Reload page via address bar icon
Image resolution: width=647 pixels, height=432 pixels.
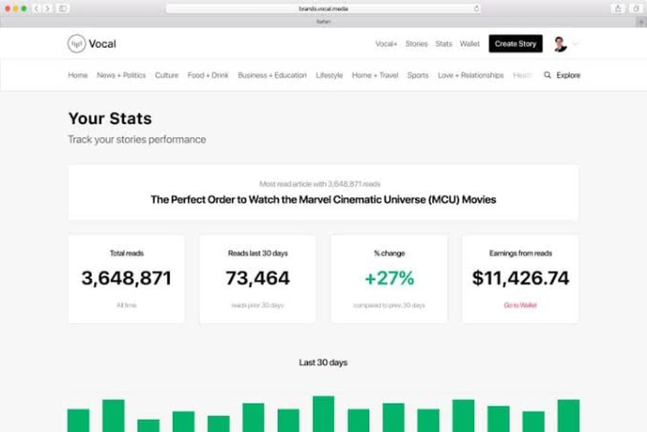pyautogui.click(x=476, y=9)
